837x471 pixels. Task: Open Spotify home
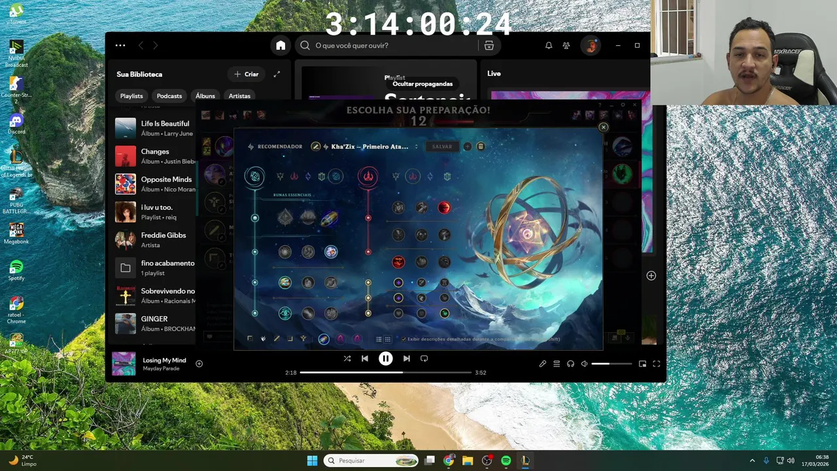click(281, 45)
